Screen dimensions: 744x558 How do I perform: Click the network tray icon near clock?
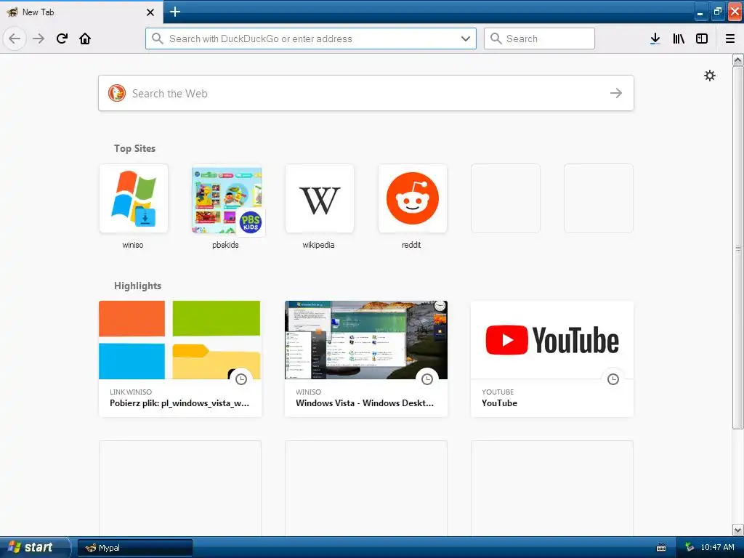pyautogui.click(x=690, y=548)
